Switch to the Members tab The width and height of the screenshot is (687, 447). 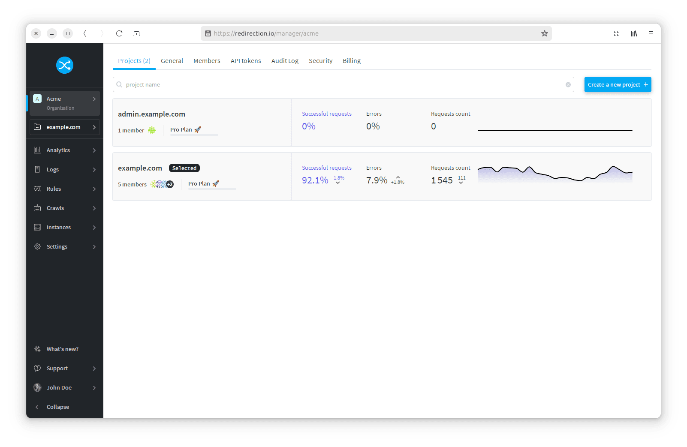[x=207, y=61]
